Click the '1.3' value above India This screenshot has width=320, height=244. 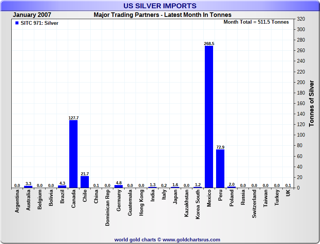point(152,185)
